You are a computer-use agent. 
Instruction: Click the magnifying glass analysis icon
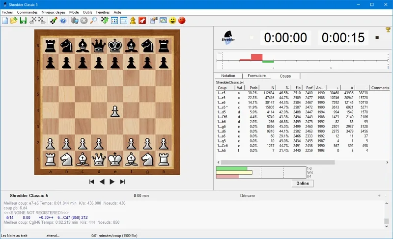click(93, 21)
